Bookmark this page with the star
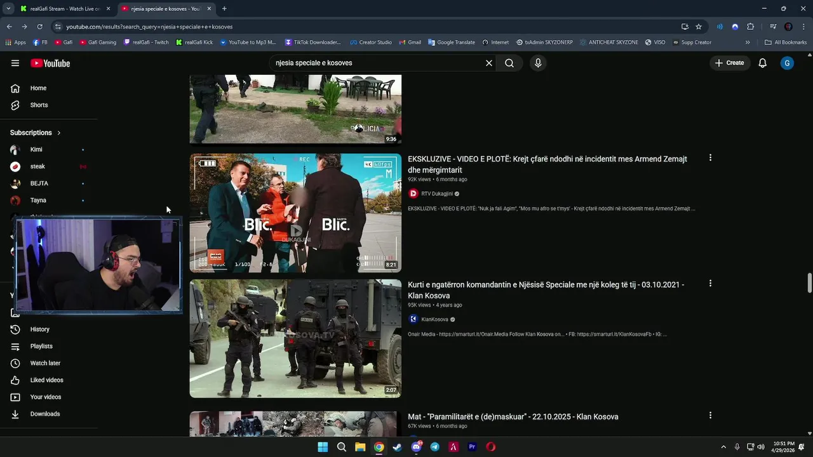The width and height of the screenshot is (813, 457). pos(699,27)
